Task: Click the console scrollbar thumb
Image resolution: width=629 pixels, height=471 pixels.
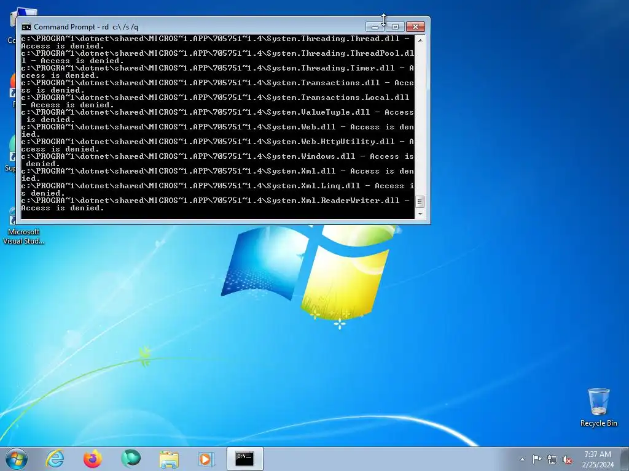Action: pos(420,202)
